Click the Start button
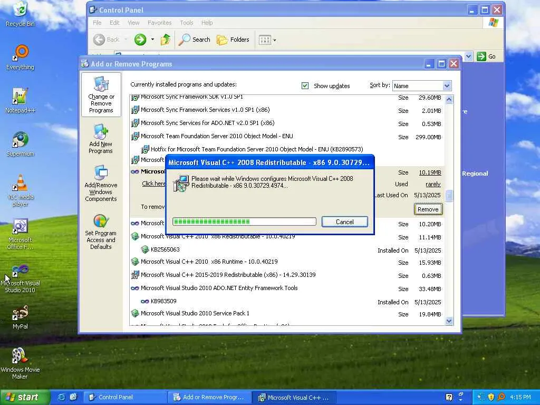This screenshot has height=405, width=540. [25, 397]
